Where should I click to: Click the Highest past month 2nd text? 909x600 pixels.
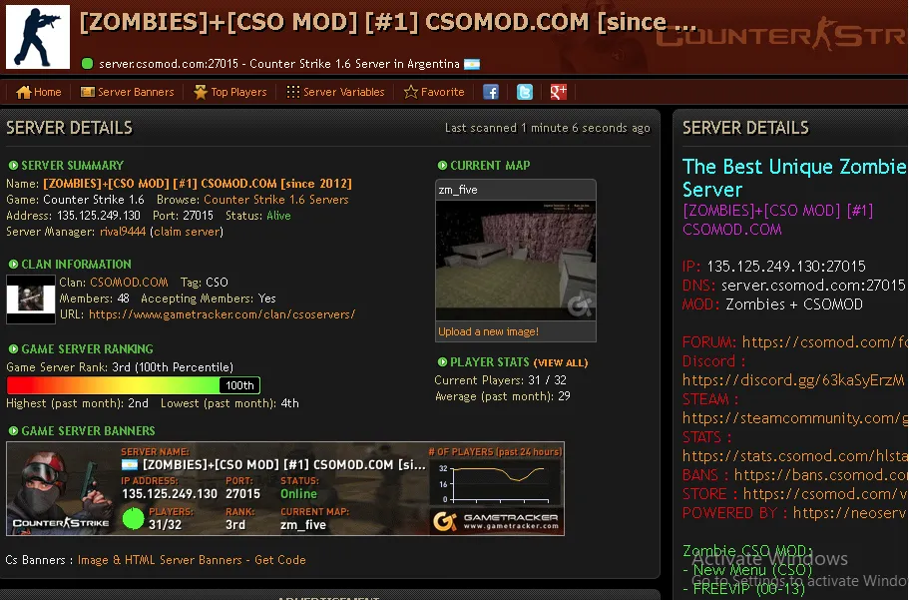tap(77, 403)
